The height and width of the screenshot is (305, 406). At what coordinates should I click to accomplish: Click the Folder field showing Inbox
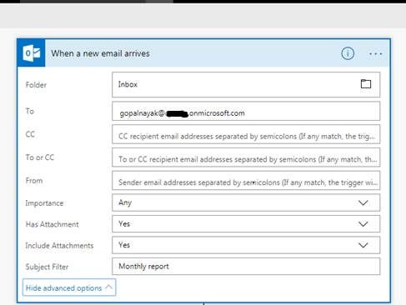246,85
